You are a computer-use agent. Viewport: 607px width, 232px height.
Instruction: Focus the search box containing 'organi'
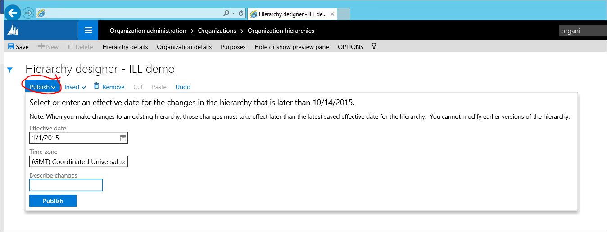583,31
